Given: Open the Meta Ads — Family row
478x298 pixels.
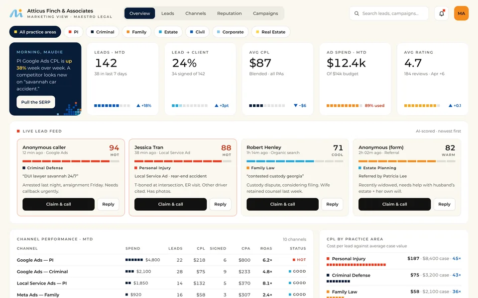Looking at the screenshot, I should point(161,295).
